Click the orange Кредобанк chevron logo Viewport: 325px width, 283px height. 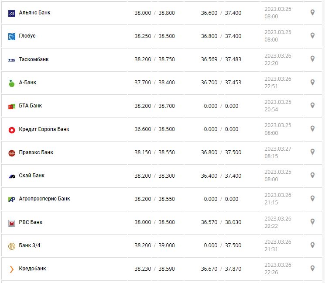tap(12, 269)
